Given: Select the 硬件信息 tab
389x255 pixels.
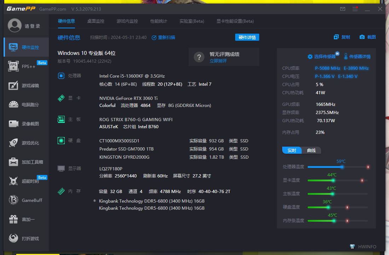Looking at the screenshot, I should 66,21.
